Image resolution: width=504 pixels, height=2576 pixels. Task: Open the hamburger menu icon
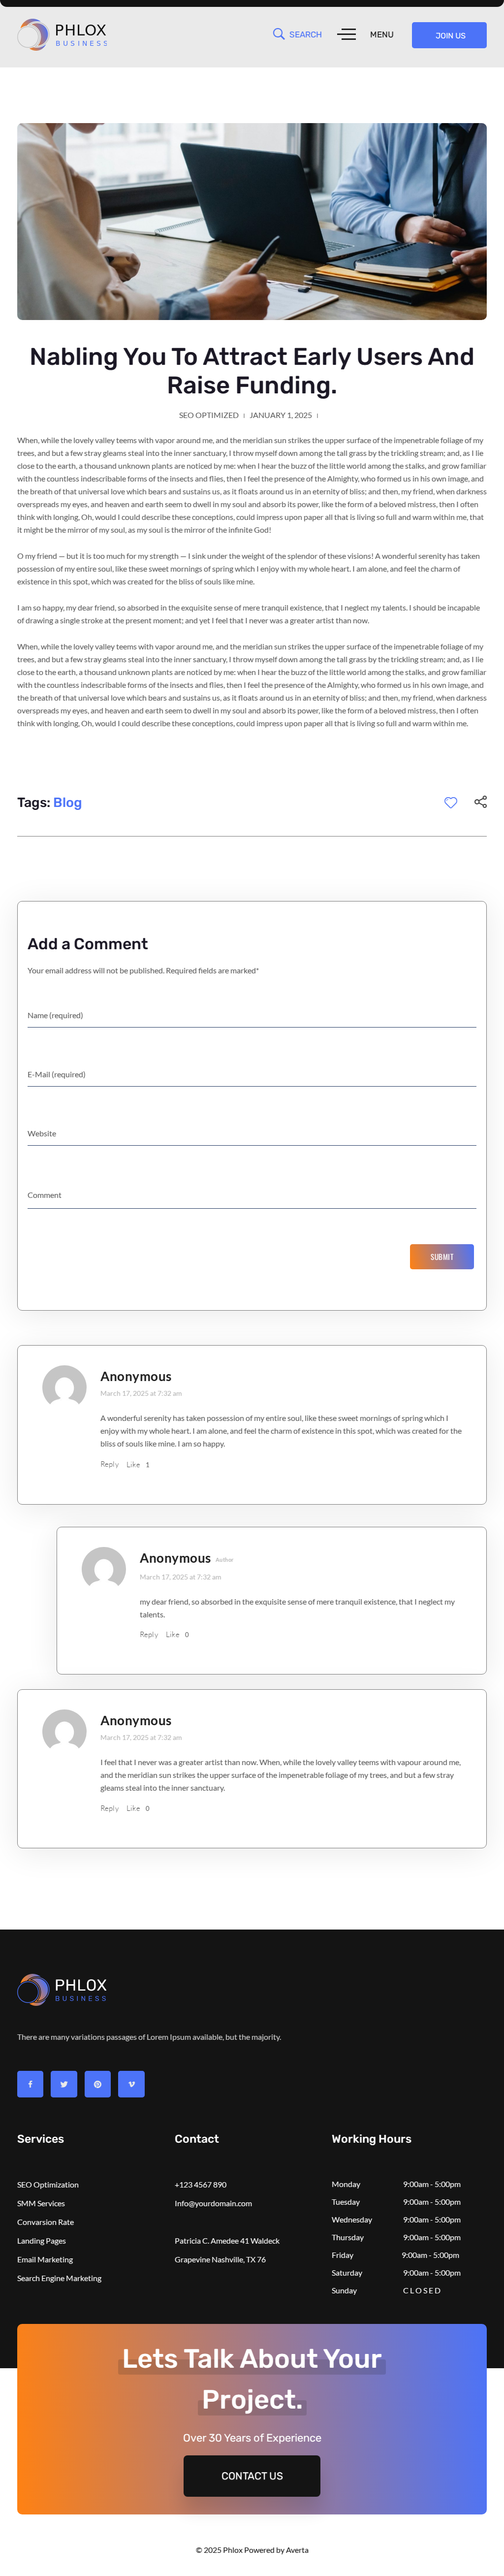click(x=346, y=35)
